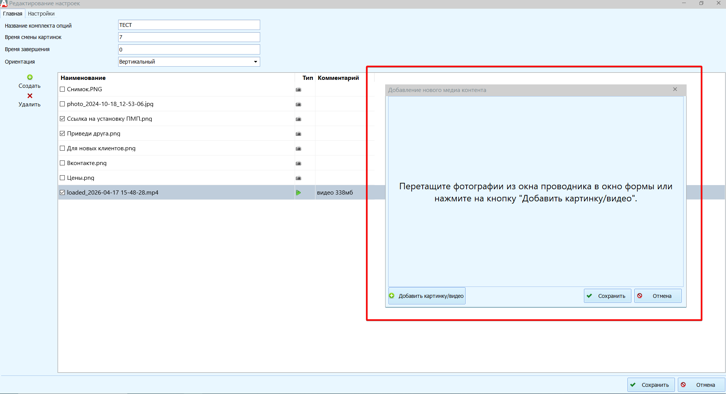Click Отмена at the window bottom
726x394 pixels.
pos(701,385)
